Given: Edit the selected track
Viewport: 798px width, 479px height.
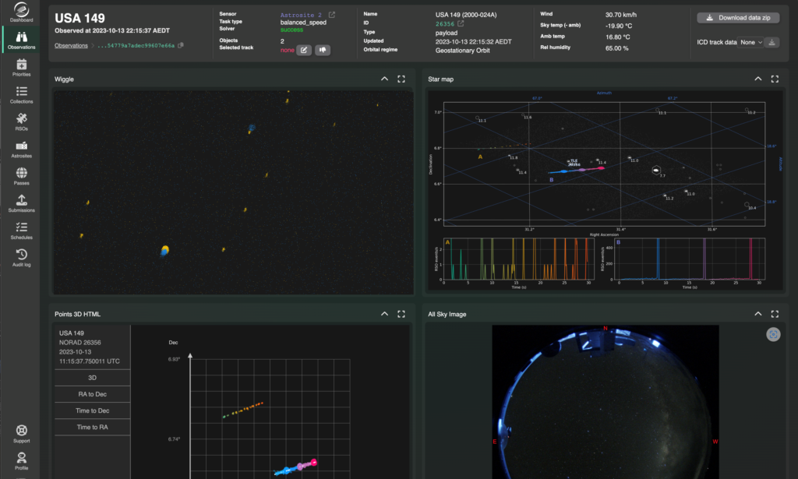Looking at the screenshot, I should point(304,50).
